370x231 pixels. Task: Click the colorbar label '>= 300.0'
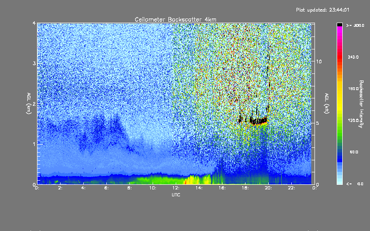(x=355, y=25)
